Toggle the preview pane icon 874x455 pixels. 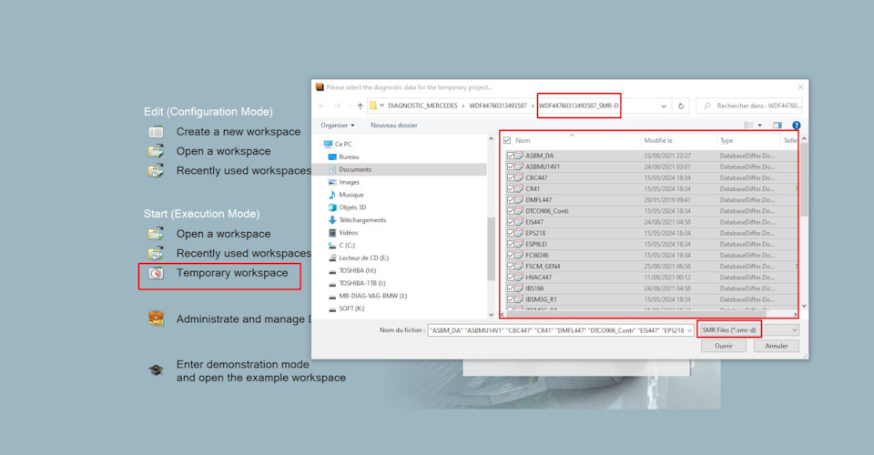777,126
